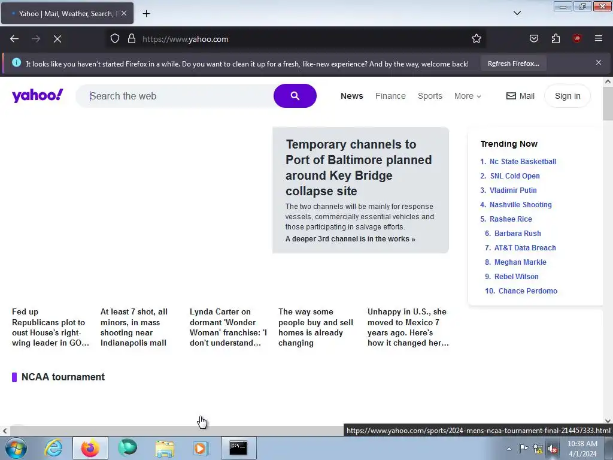Show hidden tray icons arrow

tap(509, 449)
